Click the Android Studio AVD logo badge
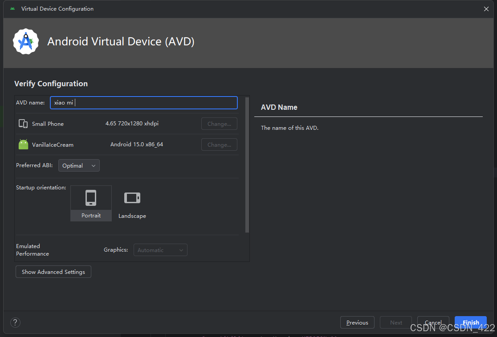 pyautogui.click(x=25, y=41)
